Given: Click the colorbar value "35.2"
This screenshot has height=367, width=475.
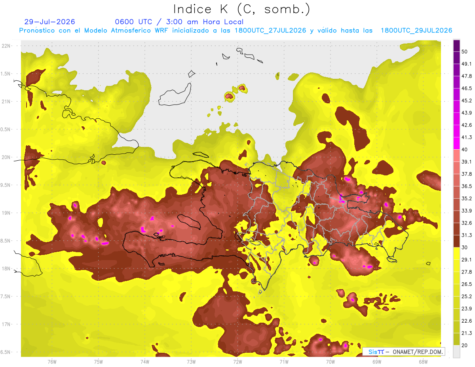Looking at the screenshot, I should pyautogui.click(x=467, y=198).
